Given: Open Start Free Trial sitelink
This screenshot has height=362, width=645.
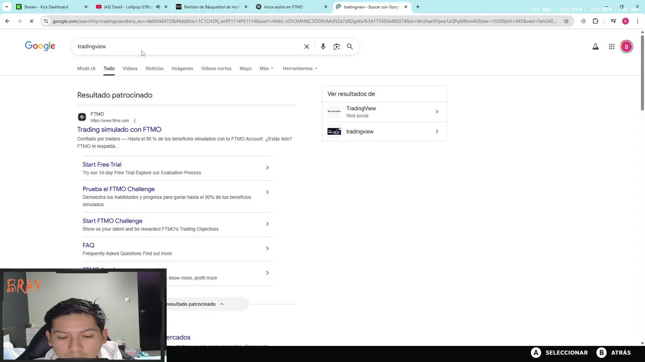Looking at the screenshot, I should 102,164.
